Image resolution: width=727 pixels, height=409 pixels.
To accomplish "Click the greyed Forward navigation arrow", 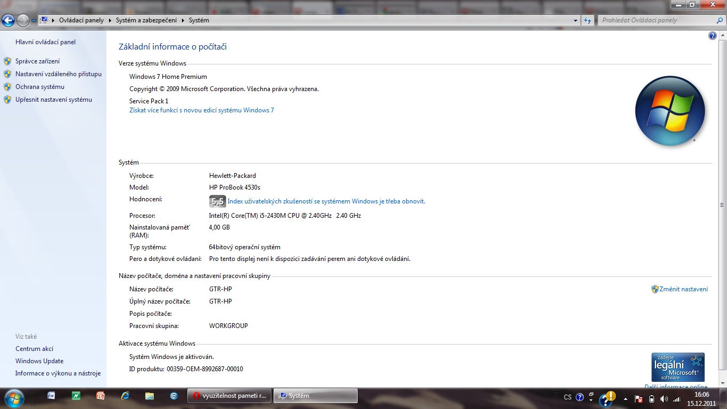I will [x=23, y=20].
